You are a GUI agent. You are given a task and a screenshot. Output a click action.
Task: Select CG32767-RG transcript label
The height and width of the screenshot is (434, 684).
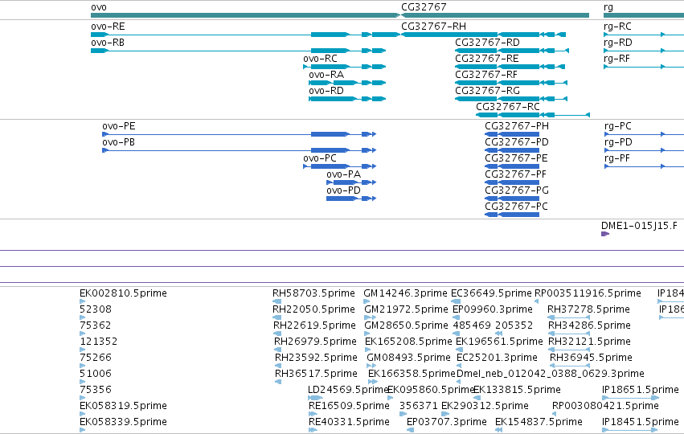[x=487, y=91]
